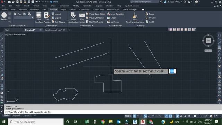Click the Plot printer icon
Screen dimensions: 222x125
(x=33, y=2)
